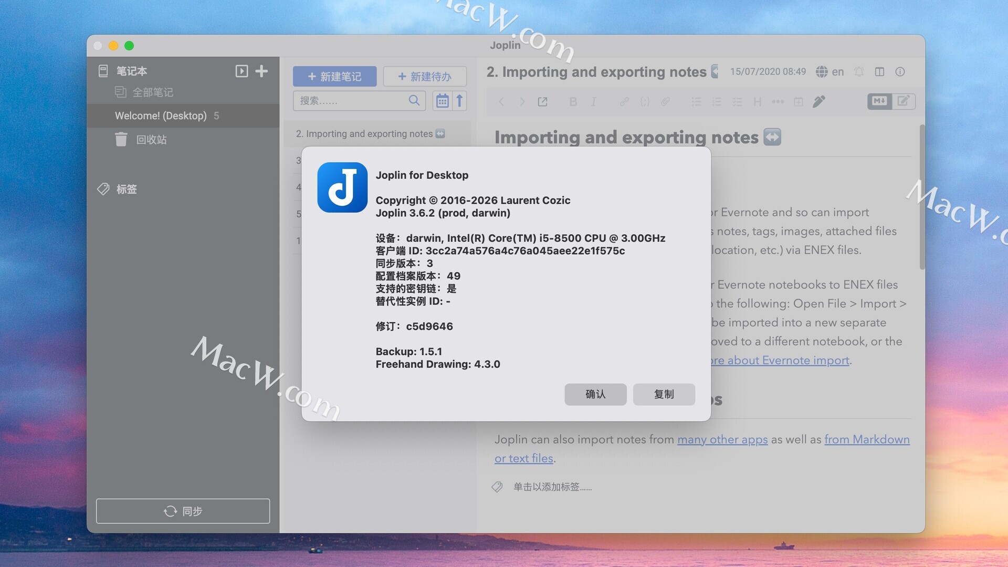Select Welcome! (Desktop) notebook
The height and width of the screenshot is (567, 1008).
[x=161, y=115]
